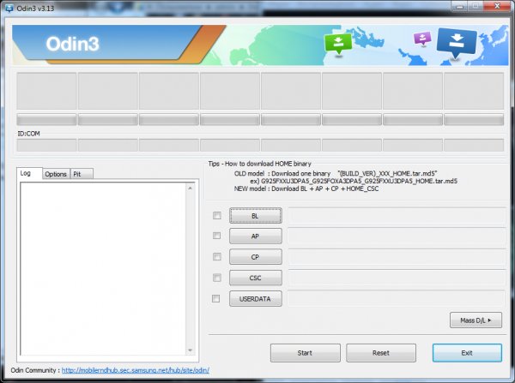Click the 'OLD model : Download one binary' line
Viewport: 515px width, 383px height.
coord(336,173)
